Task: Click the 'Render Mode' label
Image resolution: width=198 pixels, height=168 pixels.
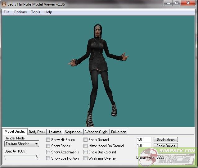Action: coord(15,138)
